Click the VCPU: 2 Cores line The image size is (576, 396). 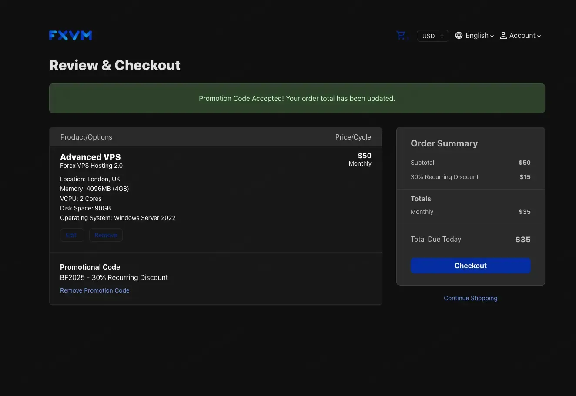pos(81,199)
